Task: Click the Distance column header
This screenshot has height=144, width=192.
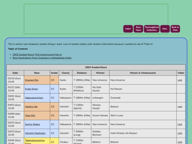Action: [82, 73]
